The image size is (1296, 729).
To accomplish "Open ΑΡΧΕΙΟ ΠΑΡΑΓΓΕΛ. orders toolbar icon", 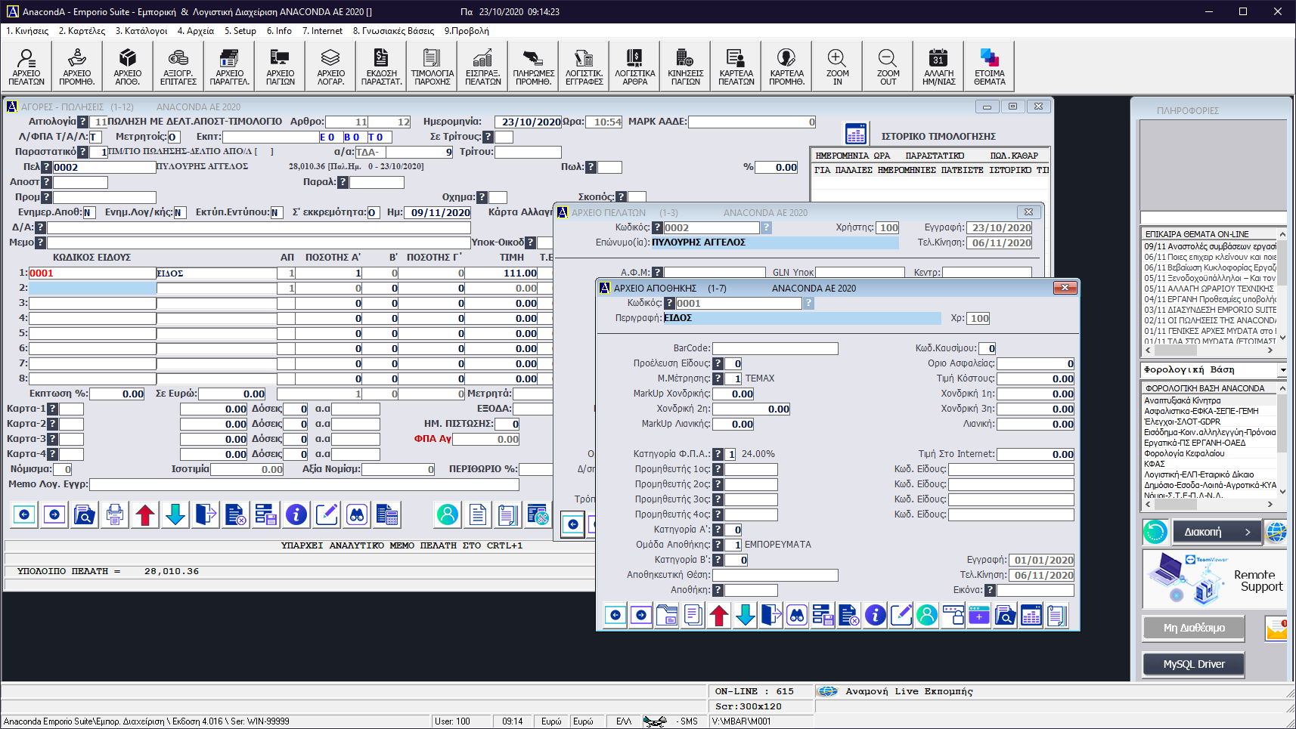I will pyautogui.click(x=229, y=66).
